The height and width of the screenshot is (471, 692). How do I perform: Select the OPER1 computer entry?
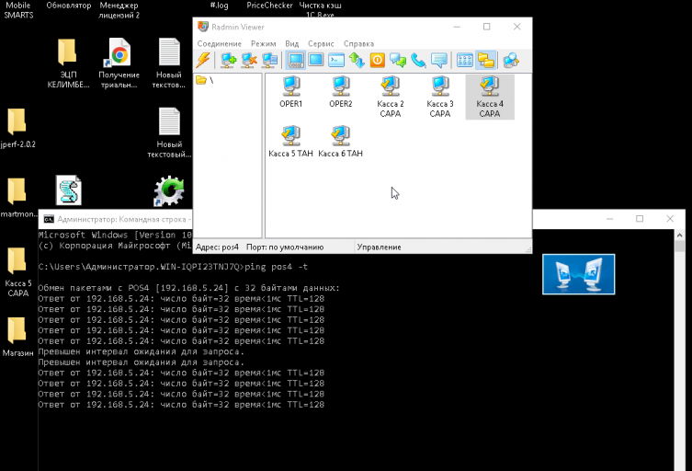[290, 92]
